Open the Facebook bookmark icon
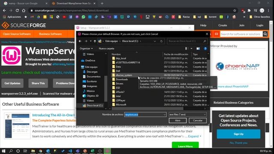Viewport: 274px width, 154px height. click(x=71, y=17)
